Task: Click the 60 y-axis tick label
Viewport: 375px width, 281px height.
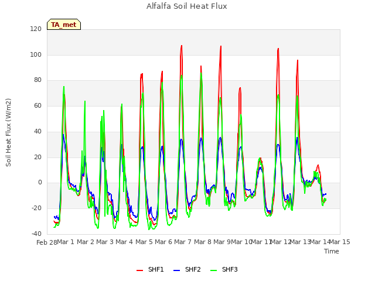Action: [37, 105]
